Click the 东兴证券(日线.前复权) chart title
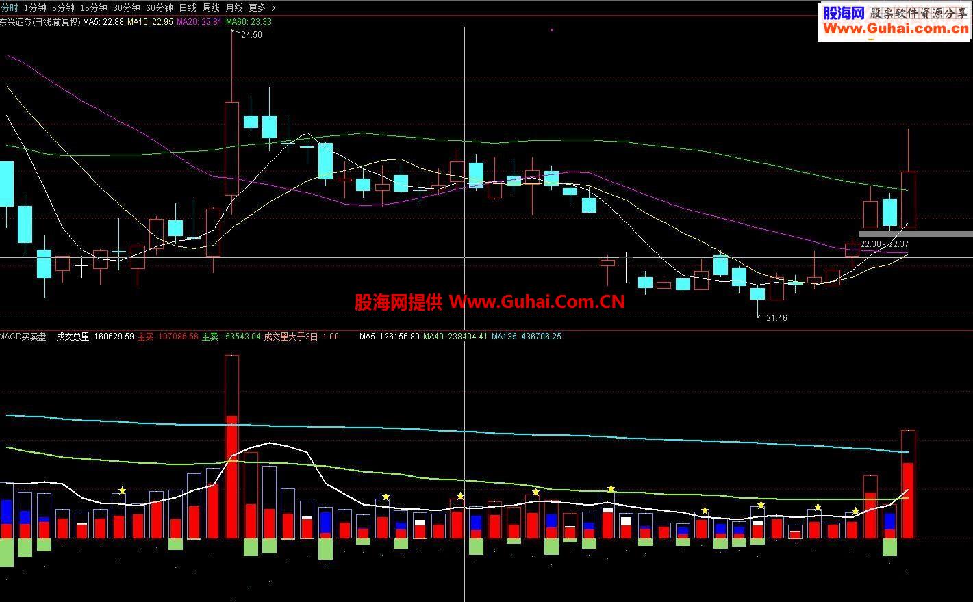The width and height of the screenshot is (973, 602). (x=40, y=22)
